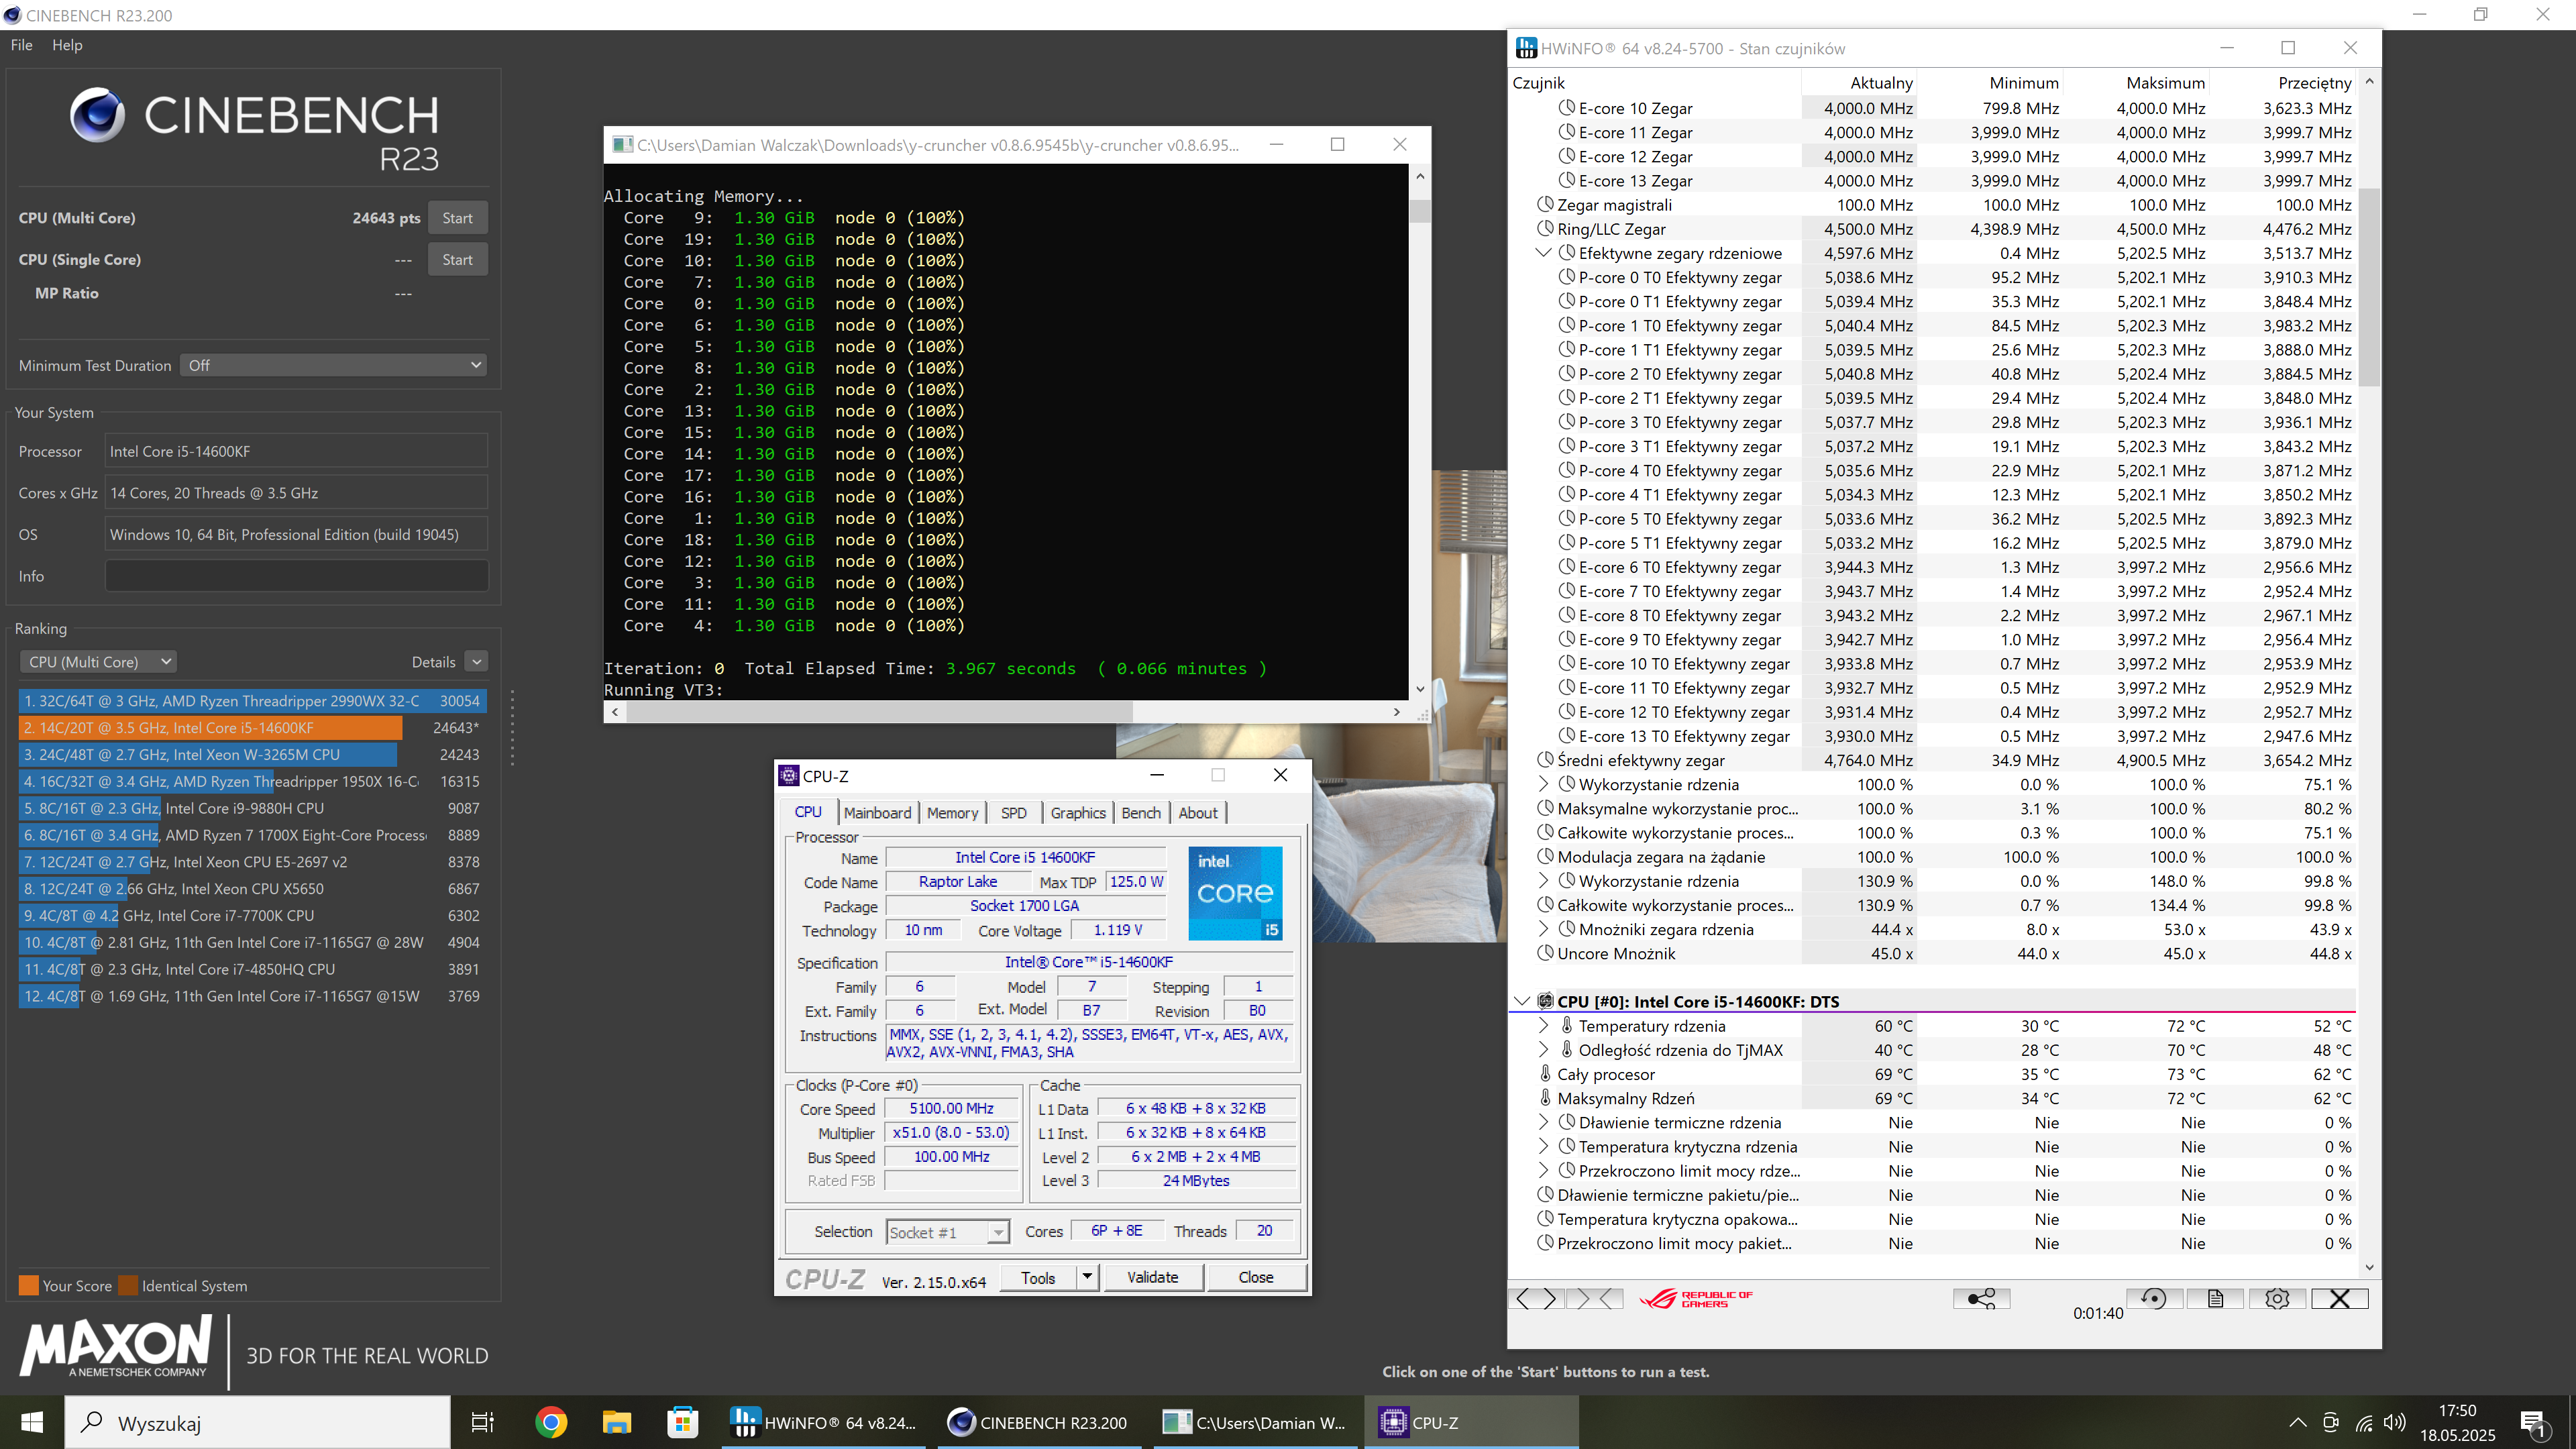
Task: Open HWiNFO sensor settings gear
Action: click(x=2276, y=1298)
